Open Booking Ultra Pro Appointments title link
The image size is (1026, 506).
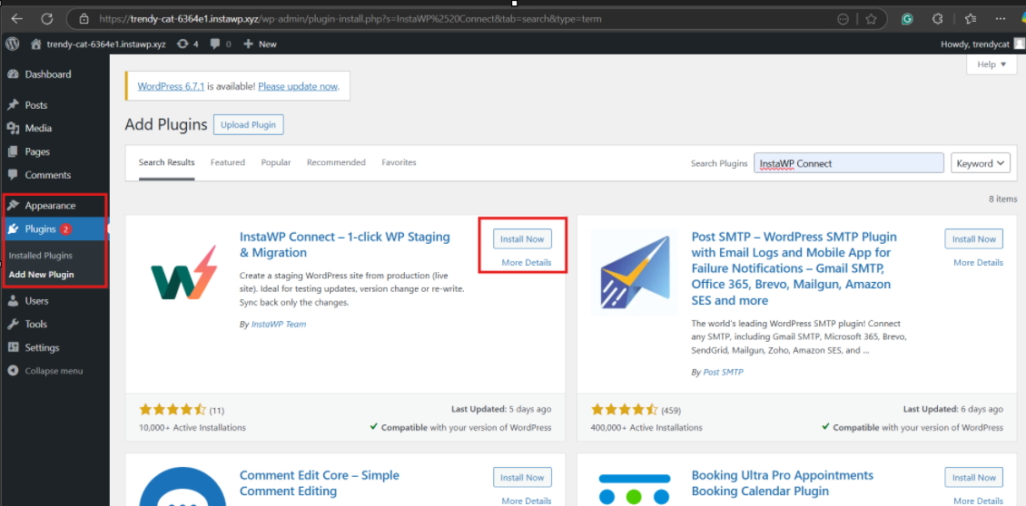(x=783, y=483)
